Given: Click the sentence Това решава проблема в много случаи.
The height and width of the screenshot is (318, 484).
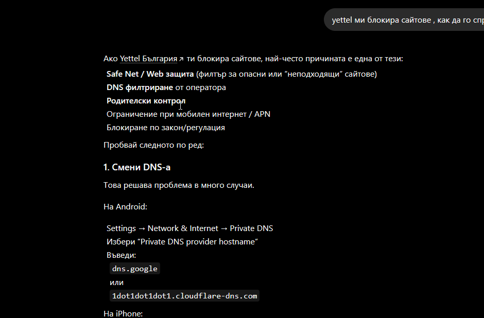Looking at the screenshot, I should 179,185.
